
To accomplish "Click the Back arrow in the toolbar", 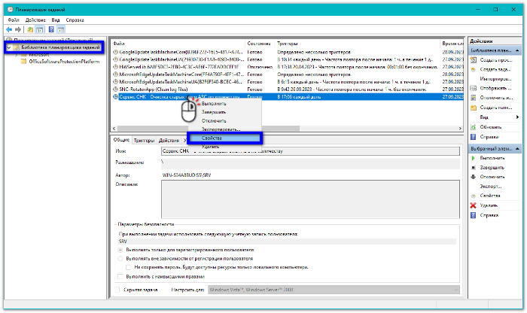I will (11, 29).
